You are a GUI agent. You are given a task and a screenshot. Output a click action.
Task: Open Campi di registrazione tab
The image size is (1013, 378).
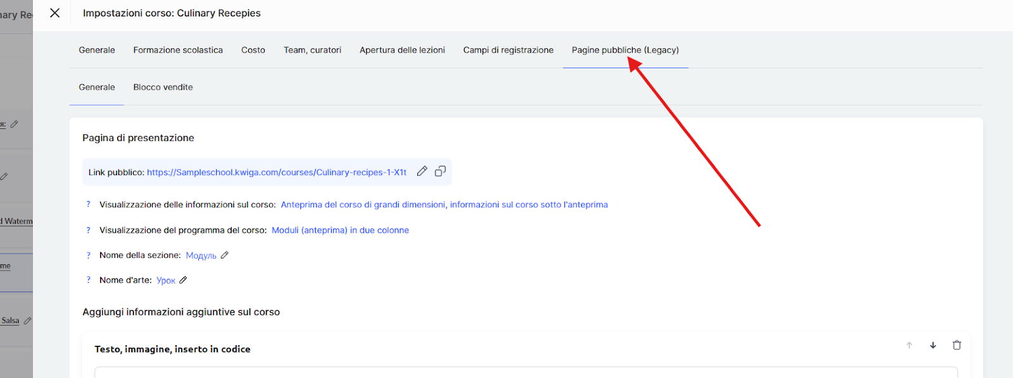508,50
